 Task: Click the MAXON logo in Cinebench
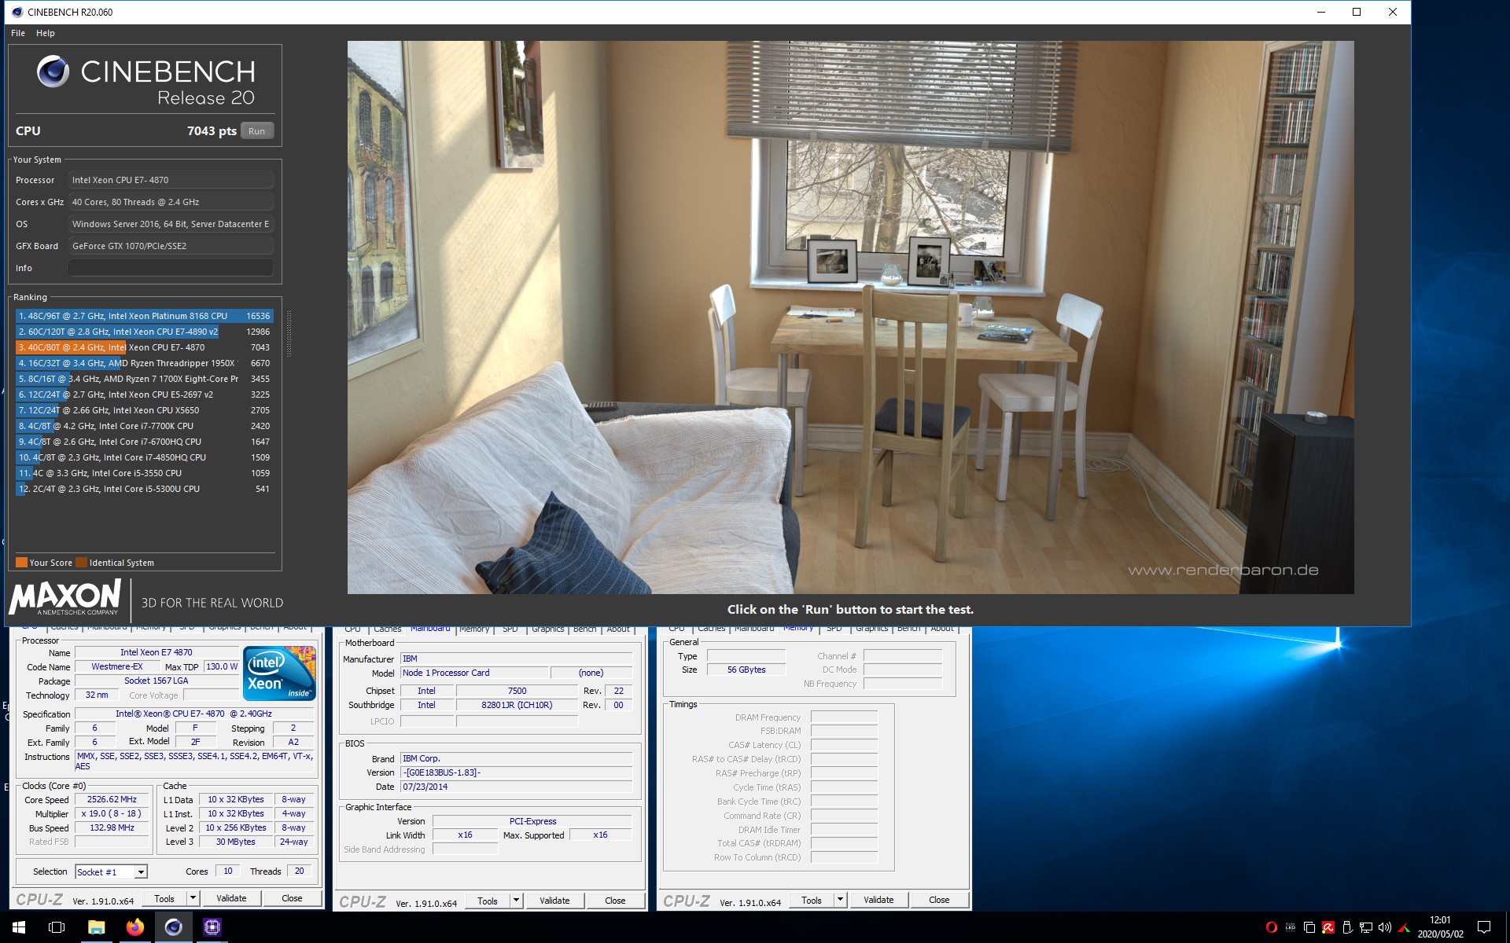pos(65,598)
